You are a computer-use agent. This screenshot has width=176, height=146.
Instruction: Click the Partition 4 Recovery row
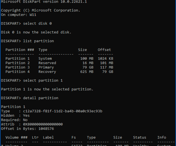point(59,72)
